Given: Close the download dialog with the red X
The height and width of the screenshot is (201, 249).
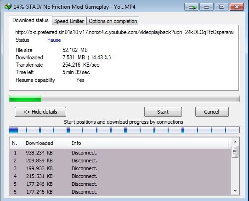Looking at the screenshot, I should tap(237, 7).
